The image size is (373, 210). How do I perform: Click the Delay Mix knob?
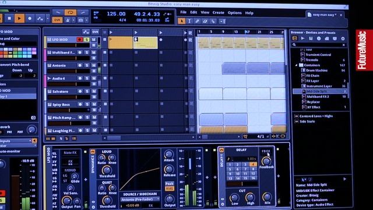(267, 197)
